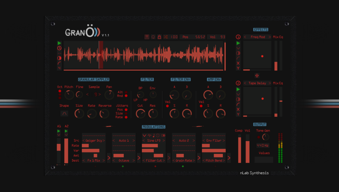Adjust the output Vol slider
This screenshot has width=339, height=192.
pos(247,149)
